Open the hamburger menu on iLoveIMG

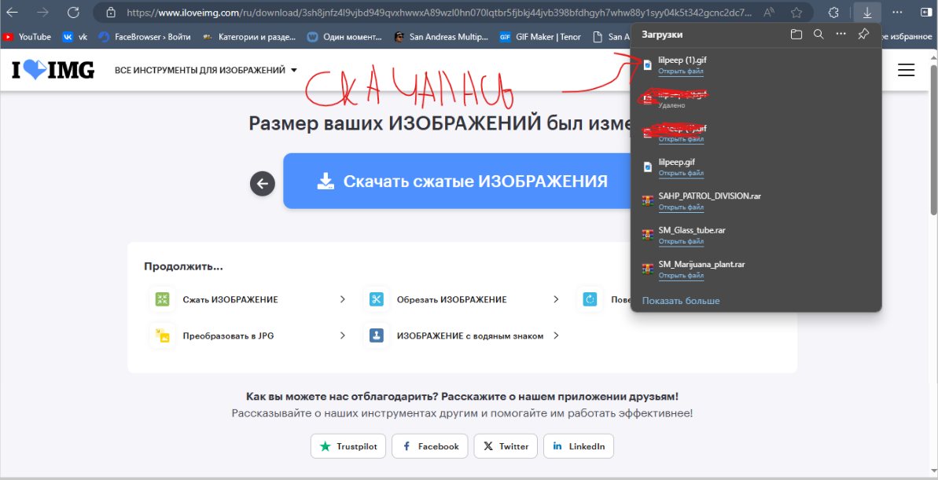pyautogui.click(x=906, y=70)
